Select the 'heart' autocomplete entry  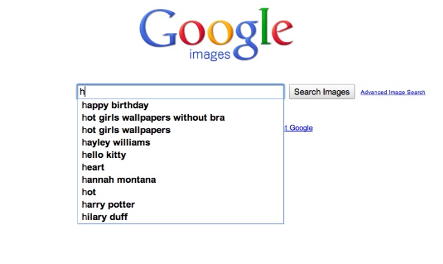(x=93, y=167)
